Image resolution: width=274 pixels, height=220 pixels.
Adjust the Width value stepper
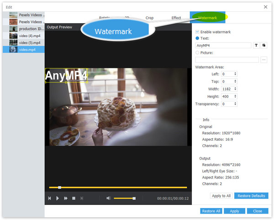pos(235,89)
